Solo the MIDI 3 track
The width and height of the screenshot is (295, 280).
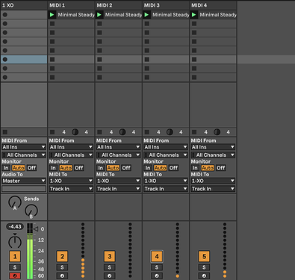point(157,267)
